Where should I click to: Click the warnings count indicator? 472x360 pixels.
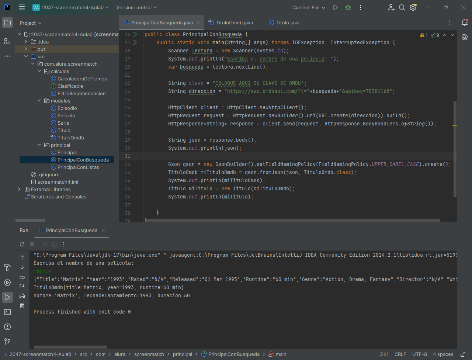pos(424,35)
